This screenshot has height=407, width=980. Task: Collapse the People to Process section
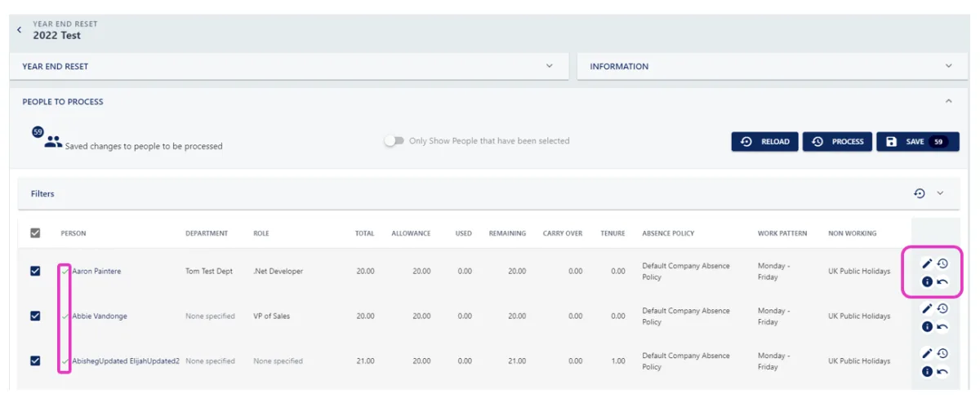(x=948, y=101)
